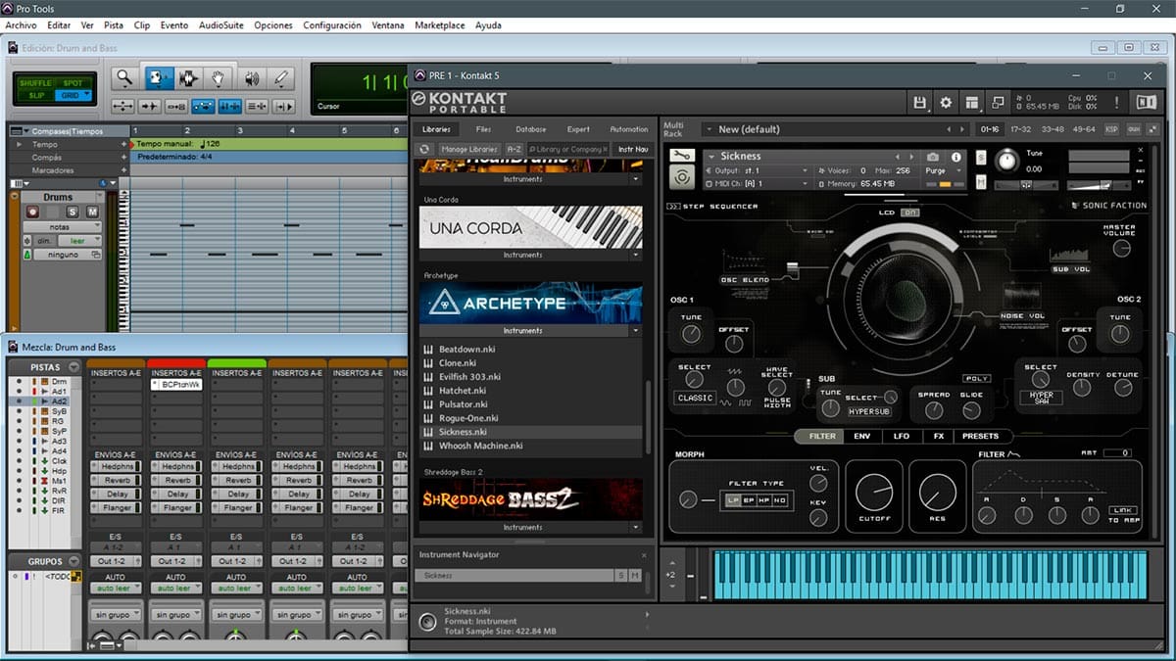Open the Configuración menu
This screenshot has width=1176, height=661.
(332, 25)
